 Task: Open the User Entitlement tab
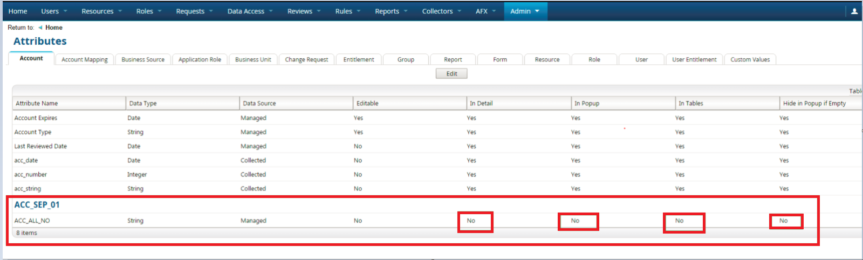[x=694, y=59]
